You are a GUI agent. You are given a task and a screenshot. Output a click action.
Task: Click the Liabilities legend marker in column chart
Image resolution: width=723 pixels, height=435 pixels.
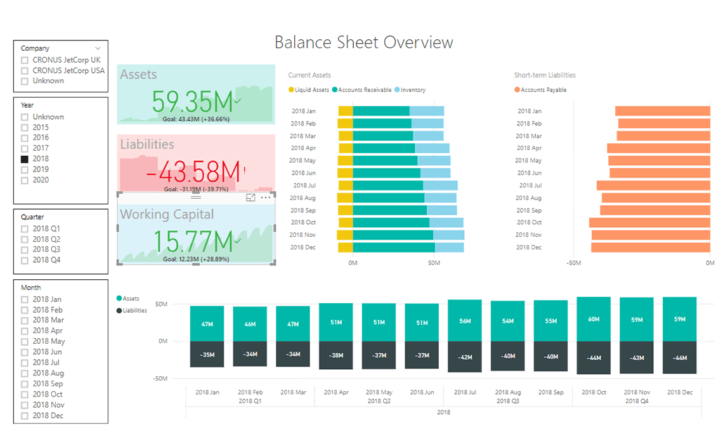pos(119,311)
